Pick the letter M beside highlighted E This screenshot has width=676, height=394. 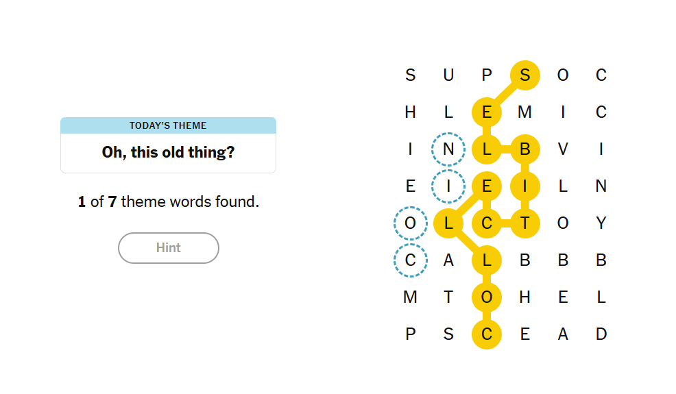click(x=524, y=112)
